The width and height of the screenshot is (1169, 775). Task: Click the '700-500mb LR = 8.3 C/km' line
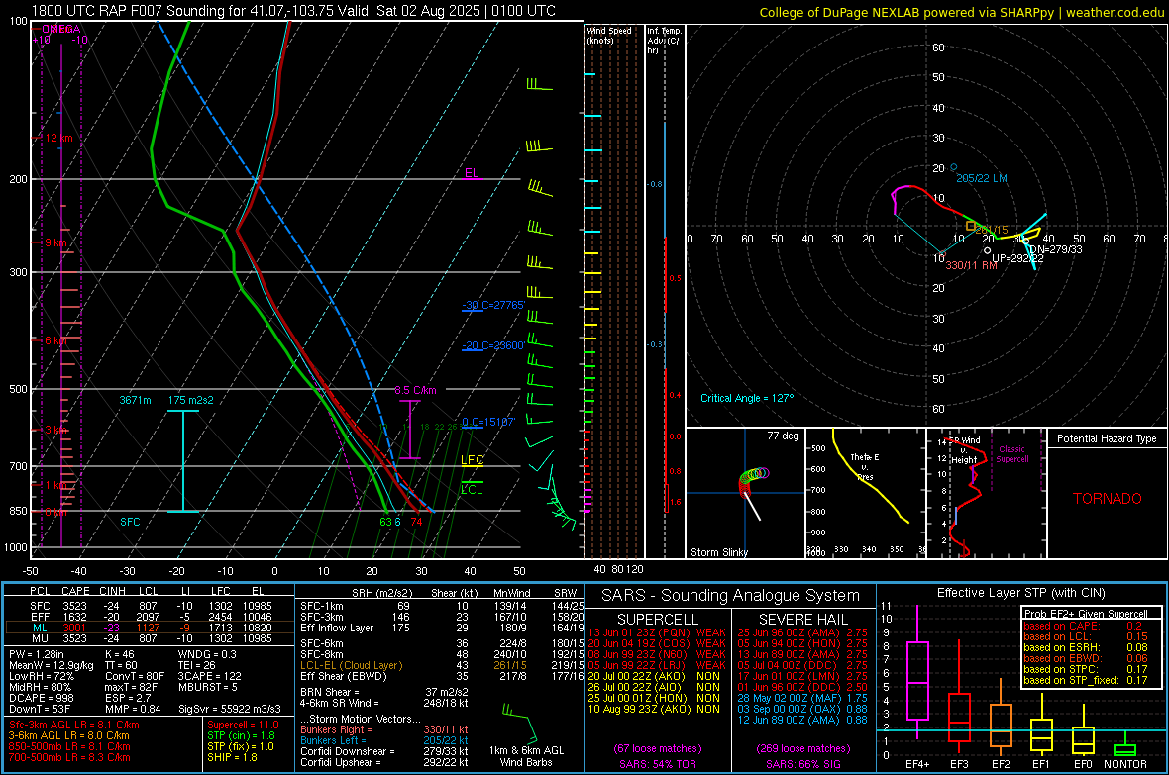[x=69, y=757]
